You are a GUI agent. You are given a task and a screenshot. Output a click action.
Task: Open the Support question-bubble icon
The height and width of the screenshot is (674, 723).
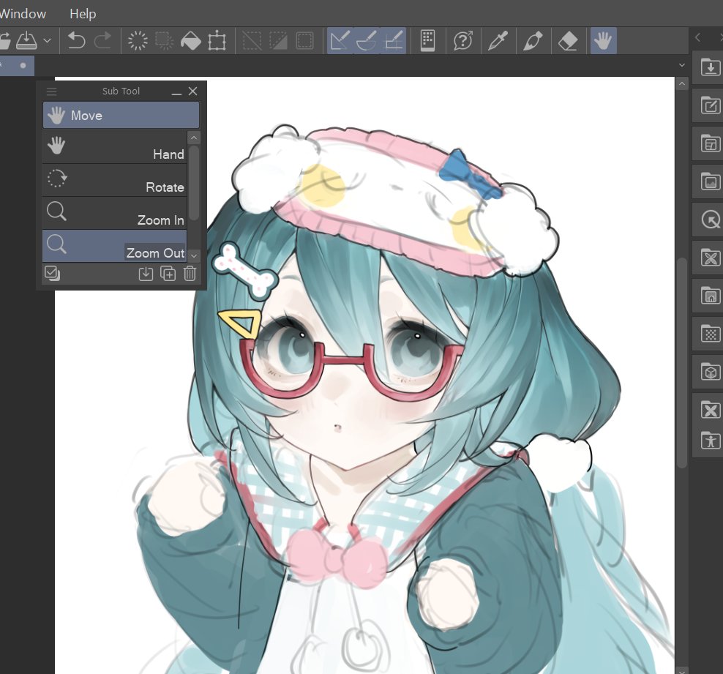(x=463, y=40)
